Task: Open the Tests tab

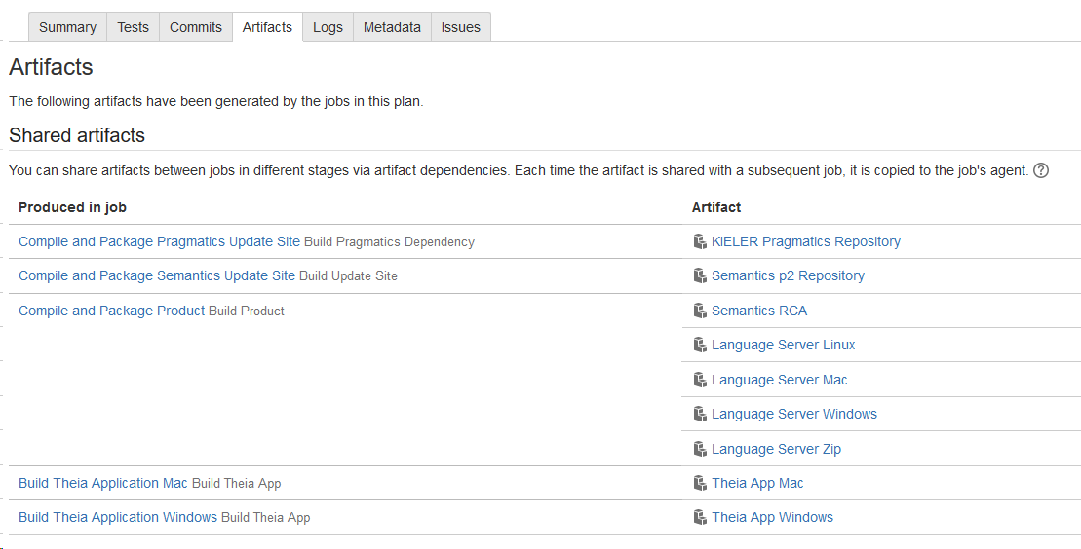Action: [133, 27]
